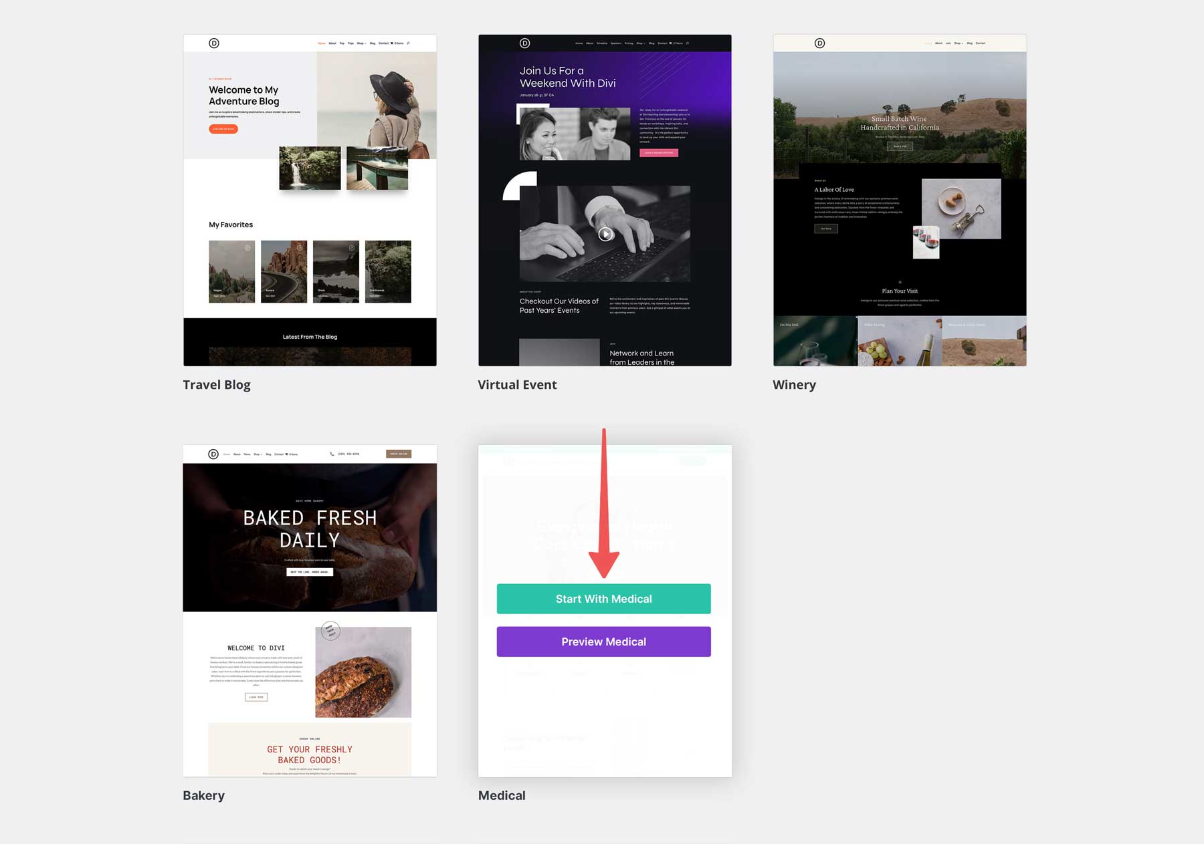Open the Shop dropdown in the Winery navigation
Screen dimensions: 1204x844
pyautogui.click(x=959, y=43)
